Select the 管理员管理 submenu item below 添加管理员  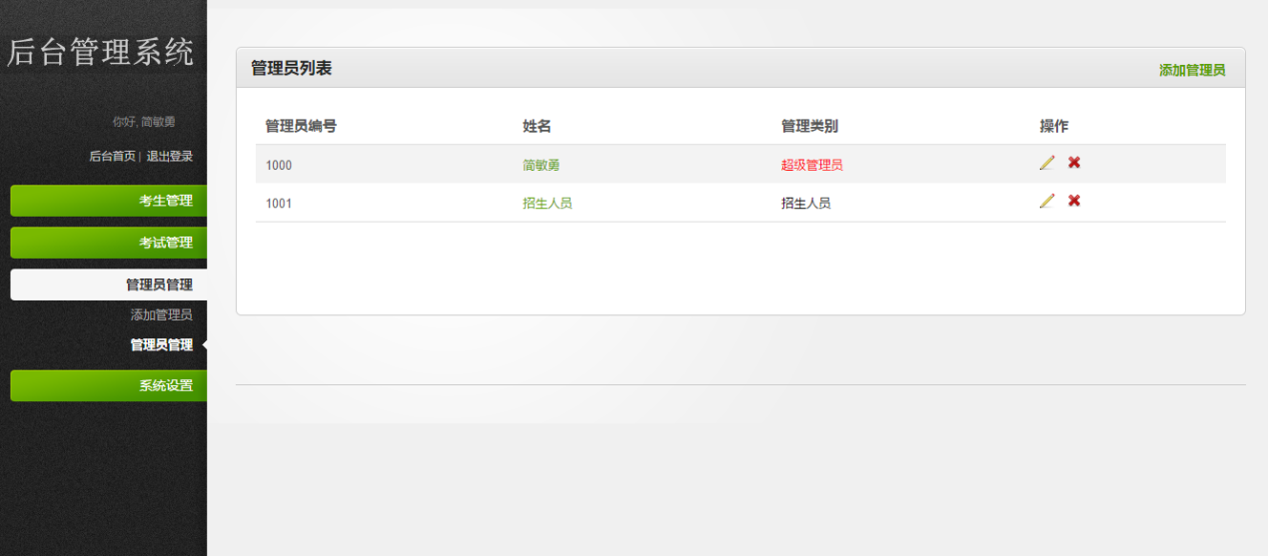point(161,344)
